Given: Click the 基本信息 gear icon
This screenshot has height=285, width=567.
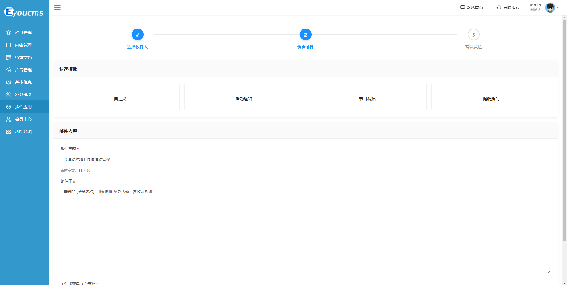Looking at the screenshot, I should (x=9, y=82).
